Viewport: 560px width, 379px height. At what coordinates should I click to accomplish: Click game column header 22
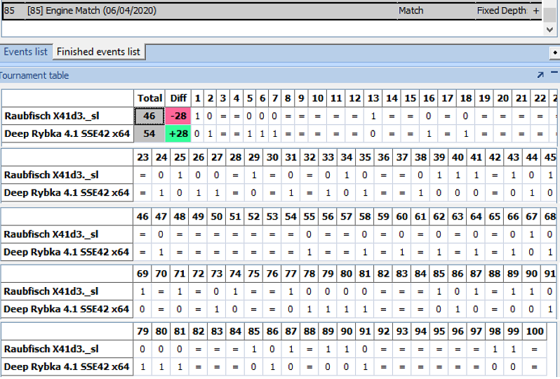click(540, 98)
